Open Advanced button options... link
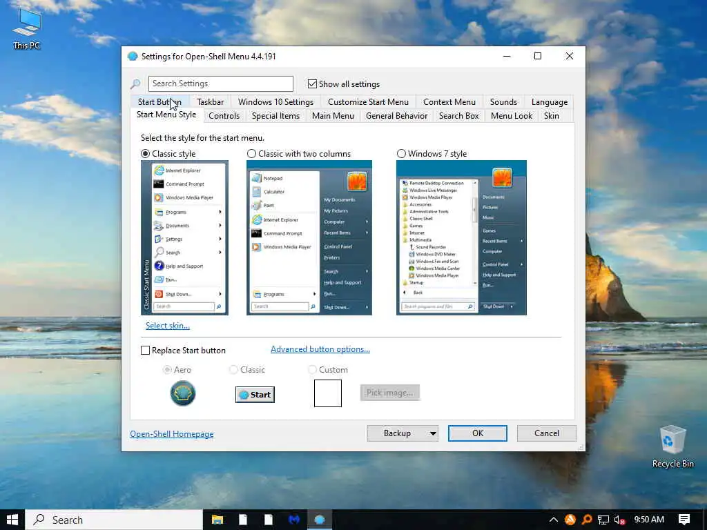Viewport: 707px width, 530px height. (x=320, y=349)
